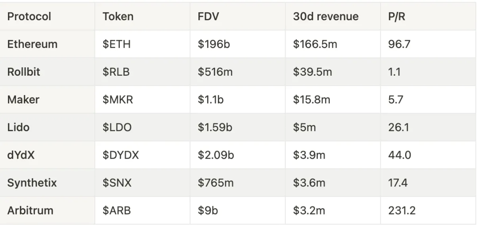Select the 30d revenue column header
The image size is (477, 225).
[x=333, y=16]
